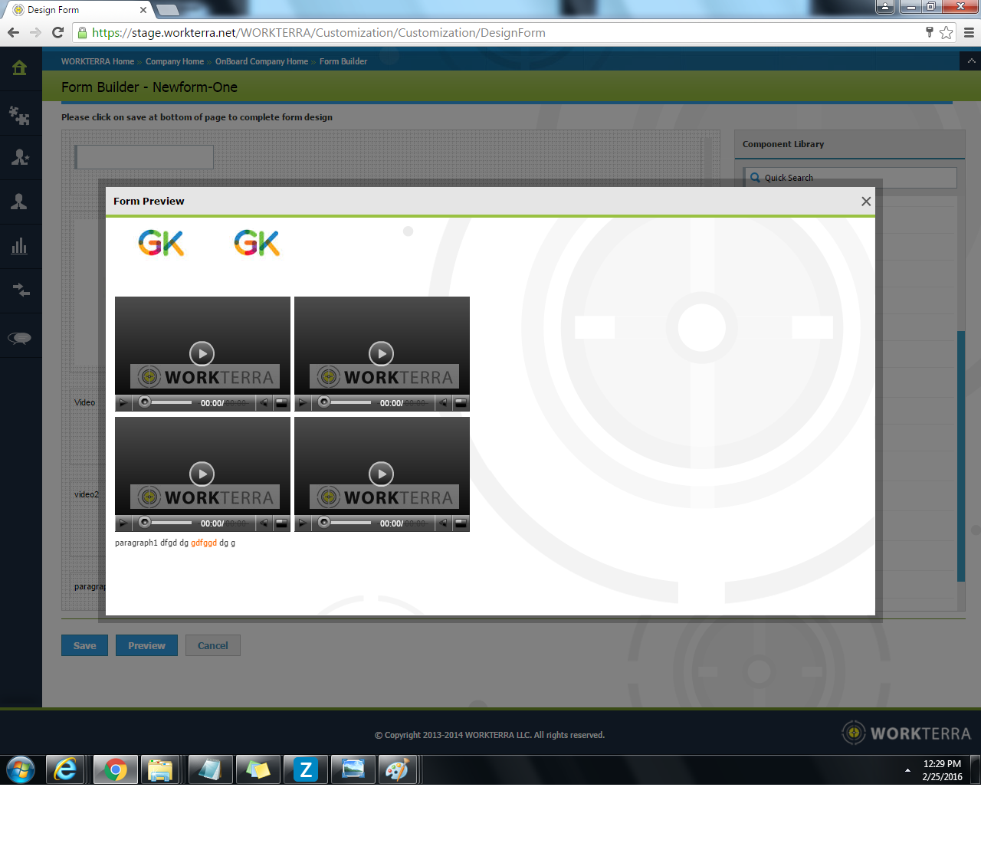
Task: Bookmark this page with the star icon
Action: pyautogui.click(x=947, y=32)
